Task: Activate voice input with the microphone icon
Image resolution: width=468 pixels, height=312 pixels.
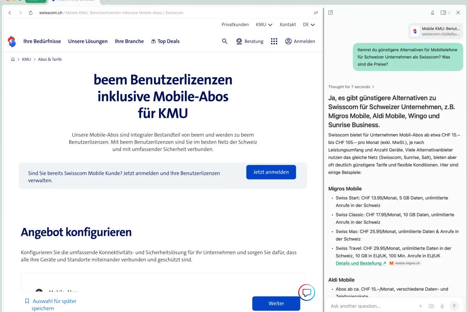Action: pos(442,306)
